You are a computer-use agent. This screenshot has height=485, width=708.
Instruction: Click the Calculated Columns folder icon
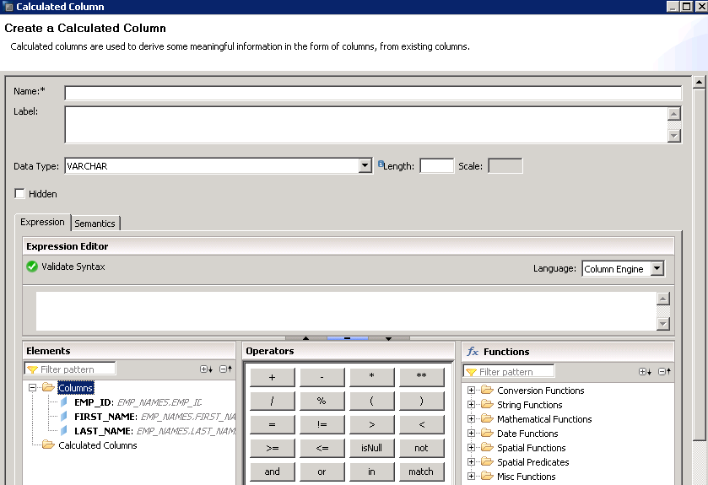(48, 445)
